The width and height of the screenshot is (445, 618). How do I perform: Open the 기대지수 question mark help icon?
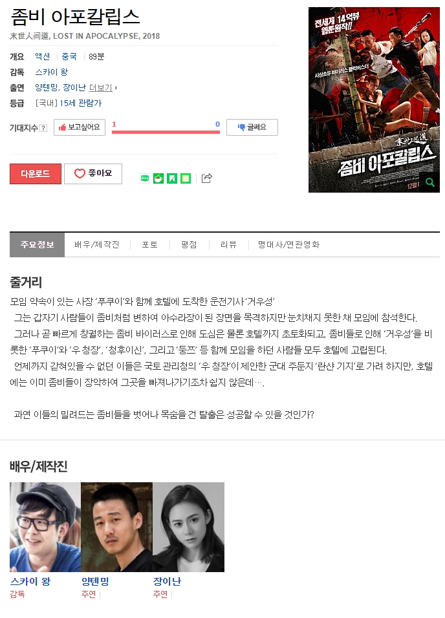(x=44, y=128)
